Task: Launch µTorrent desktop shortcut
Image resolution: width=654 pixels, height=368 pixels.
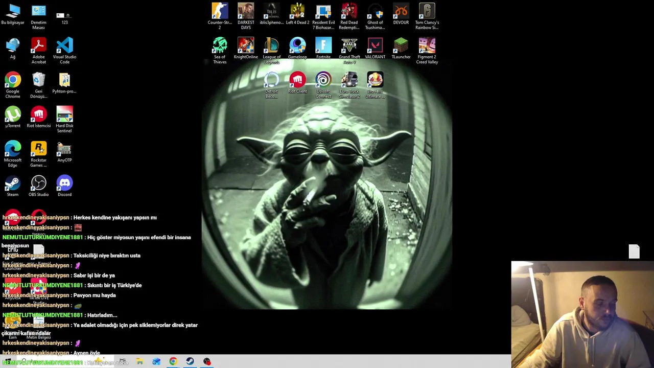Action: [13, 118]
